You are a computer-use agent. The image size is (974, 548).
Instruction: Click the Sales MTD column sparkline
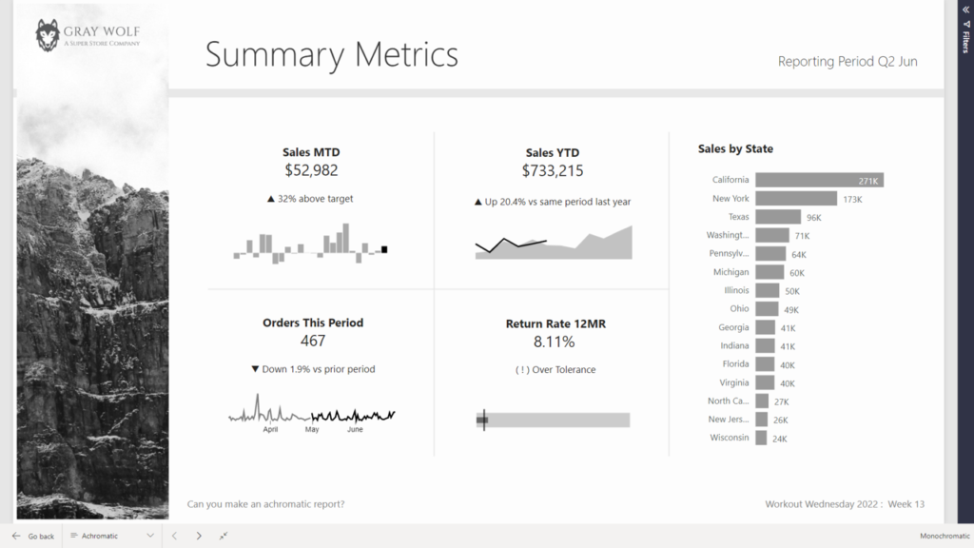click(310, 245)
